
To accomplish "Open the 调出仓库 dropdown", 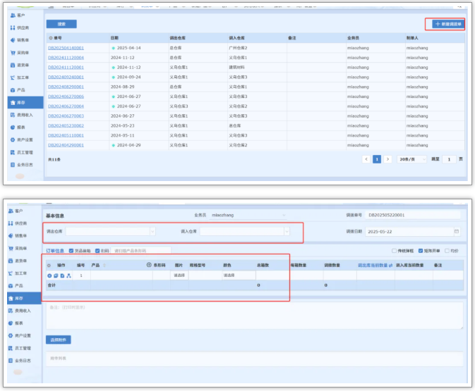I will click(x=111, y=231).
